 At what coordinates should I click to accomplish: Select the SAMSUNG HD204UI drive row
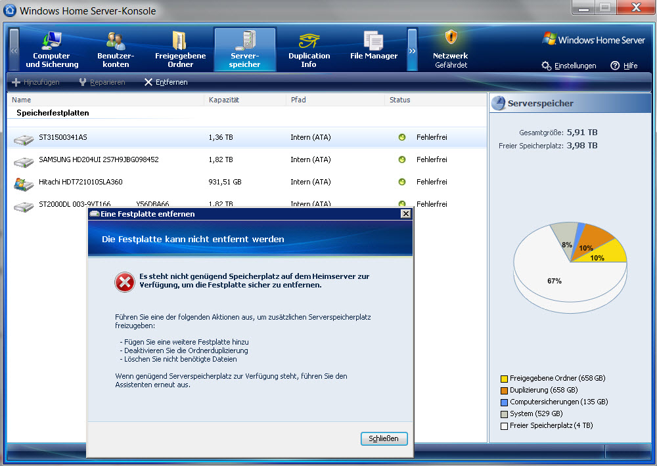[x=247, y=159]
